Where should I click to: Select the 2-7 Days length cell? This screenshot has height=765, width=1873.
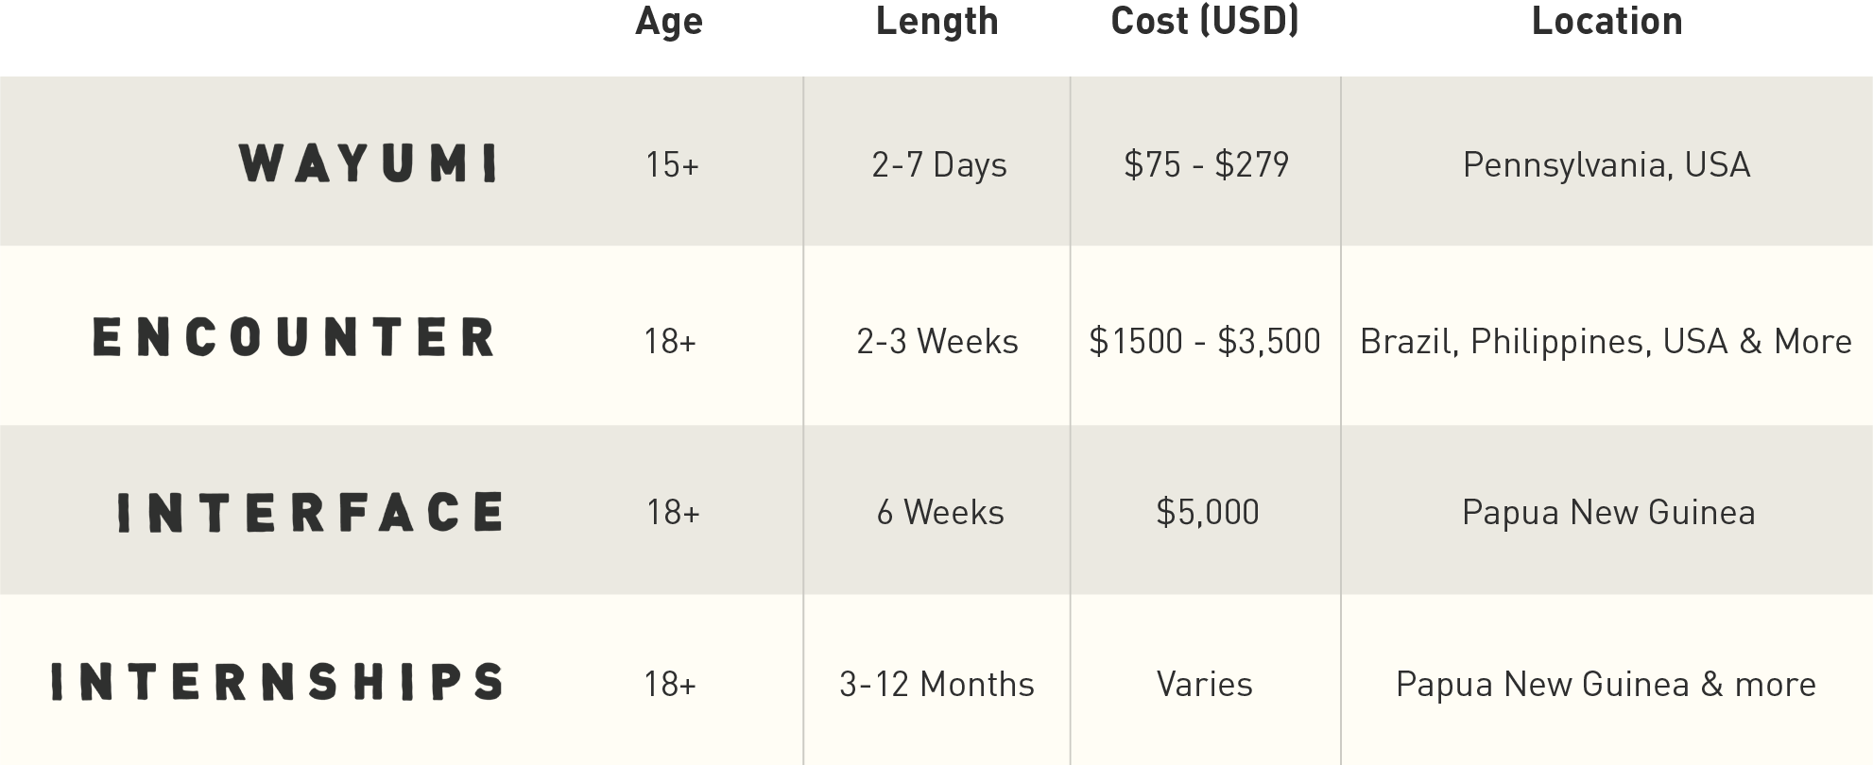coord(939,165)
